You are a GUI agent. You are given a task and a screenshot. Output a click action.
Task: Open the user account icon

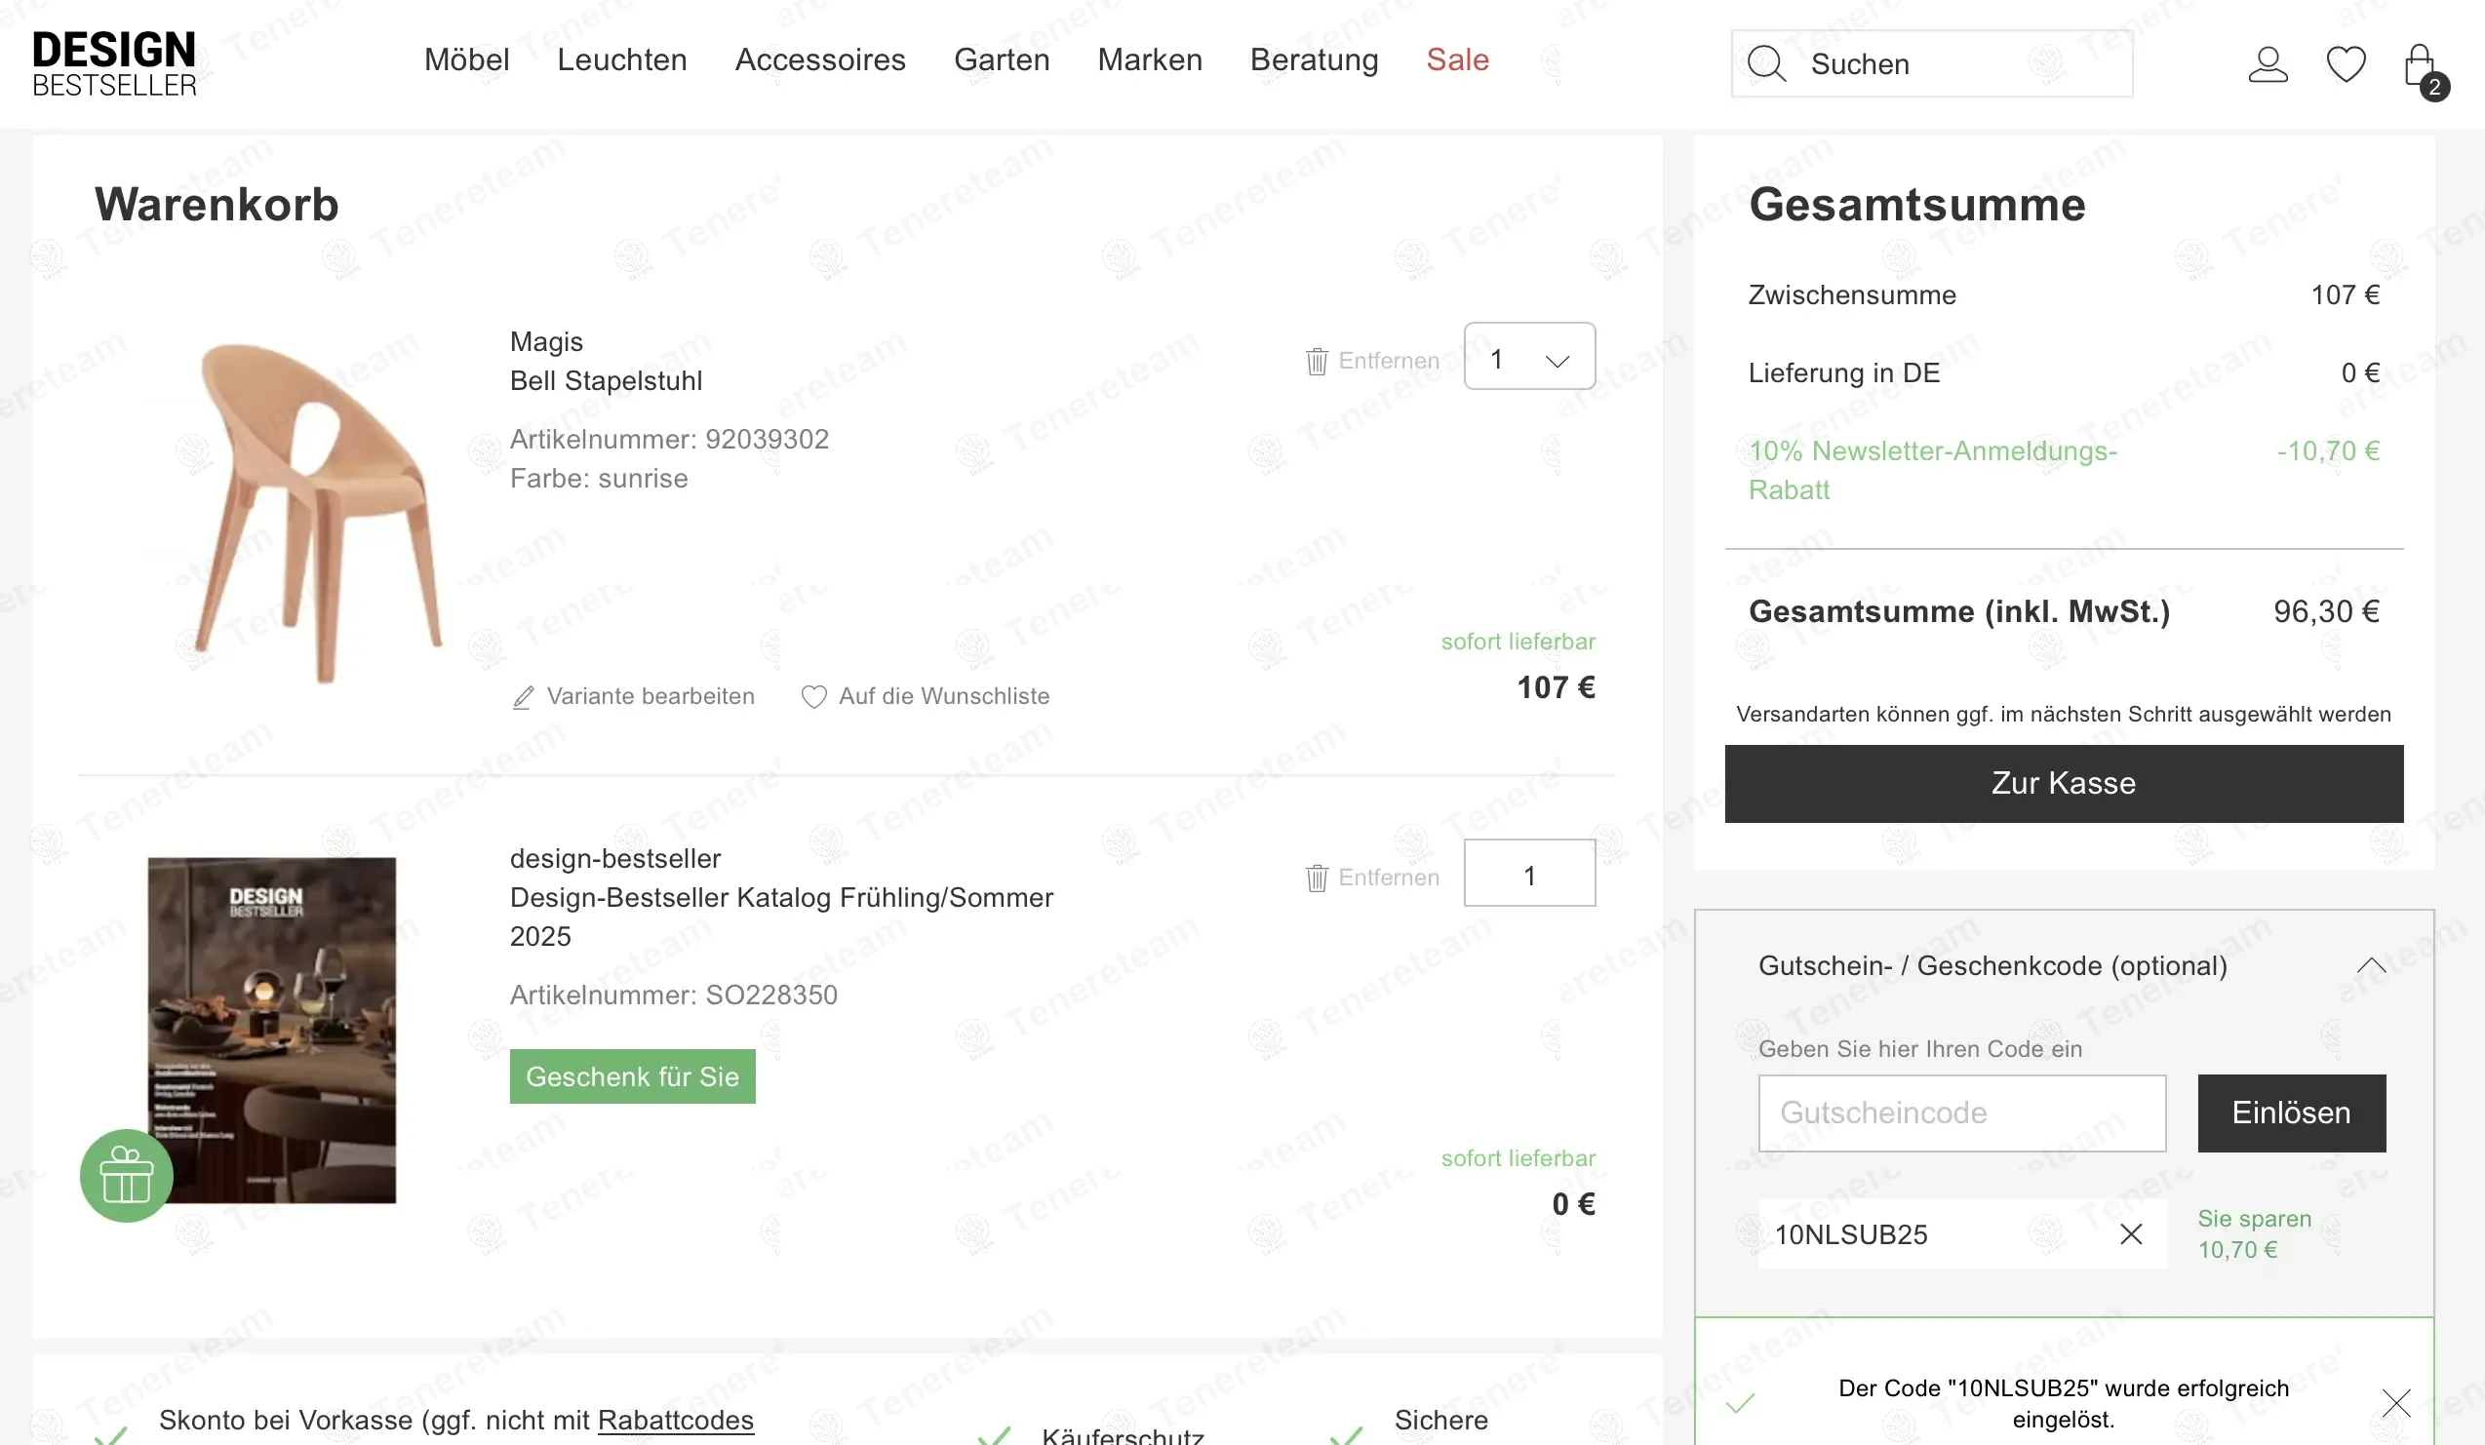2268,64
